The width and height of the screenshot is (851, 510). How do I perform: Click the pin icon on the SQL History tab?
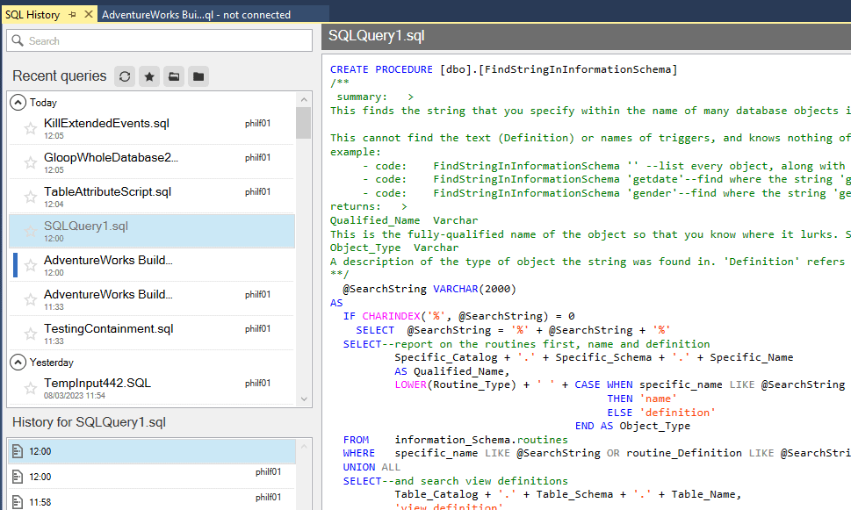click(75, 15)
